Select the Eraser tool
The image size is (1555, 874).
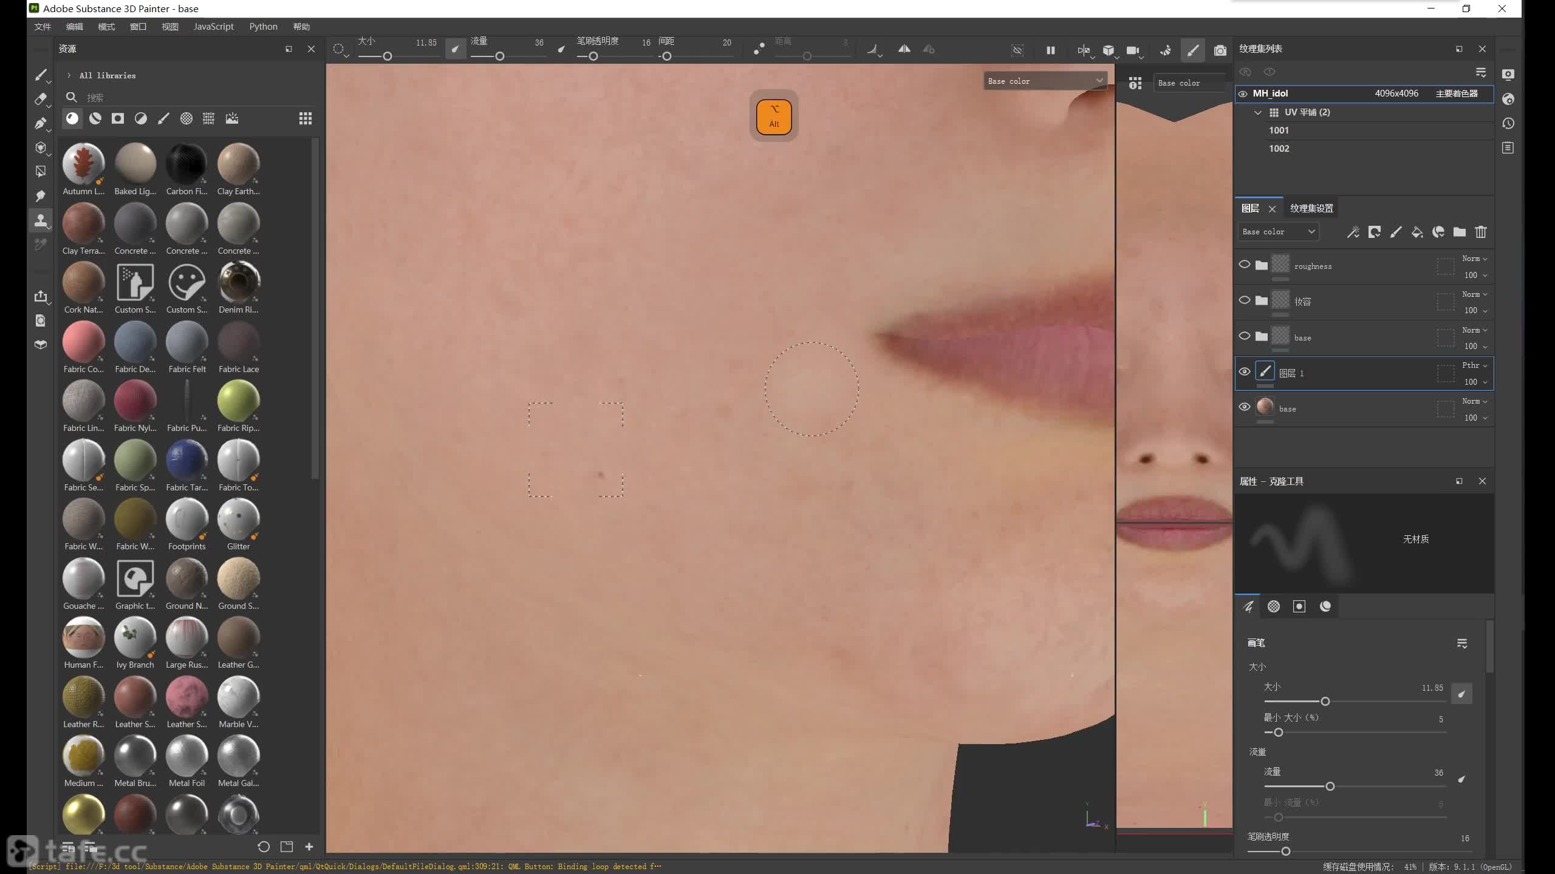[x=41, y=99]
